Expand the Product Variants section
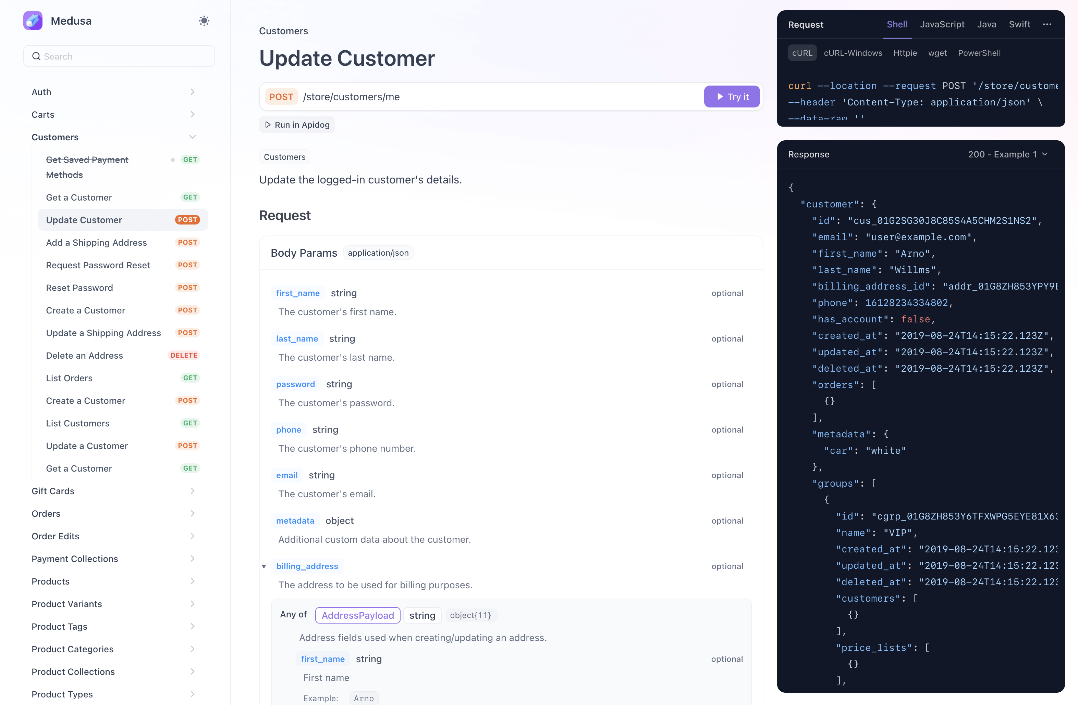Screen dimensions: 1078x705 [x=113, y=604]
